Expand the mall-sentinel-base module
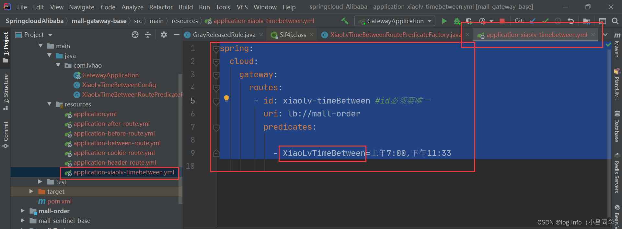The width and height of the screenshot is (622, 229). (23, 221)
